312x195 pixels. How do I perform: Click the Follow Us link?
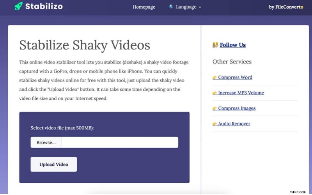click(232, 45)
